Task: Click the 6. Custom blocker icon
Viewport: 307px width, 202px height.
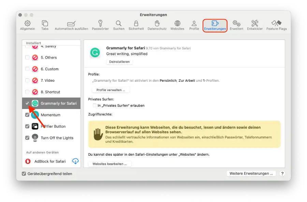Action: [35, 69]
